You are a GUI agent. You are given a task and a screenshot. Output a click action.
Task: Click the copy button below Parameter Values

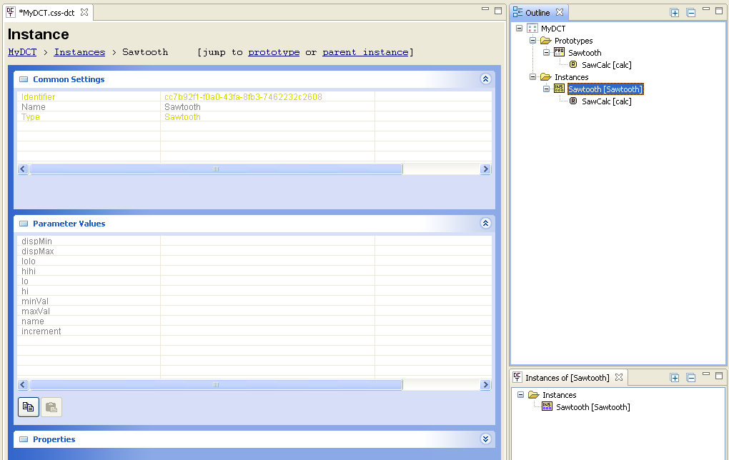(29, 407)
